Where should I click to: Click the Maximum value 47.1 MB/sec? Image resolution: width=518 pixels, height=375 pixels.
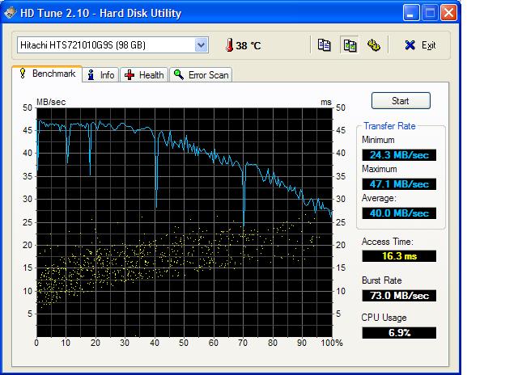click(399, 184)
